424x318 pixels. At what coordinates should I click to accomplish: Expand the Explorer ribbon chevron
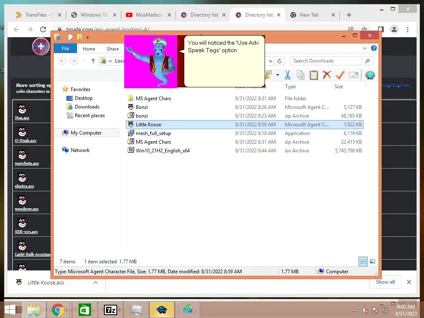coord(364,48)
